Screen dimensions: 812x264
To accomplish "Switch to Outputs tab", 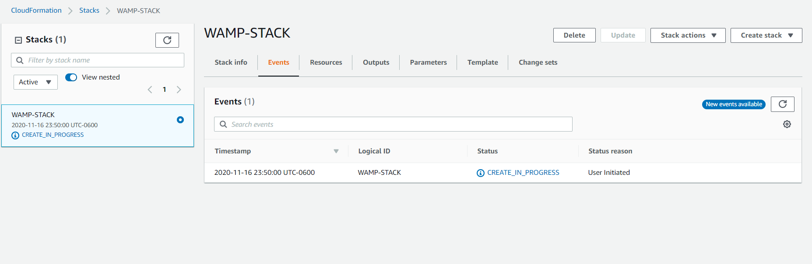I will click(376, 63).
